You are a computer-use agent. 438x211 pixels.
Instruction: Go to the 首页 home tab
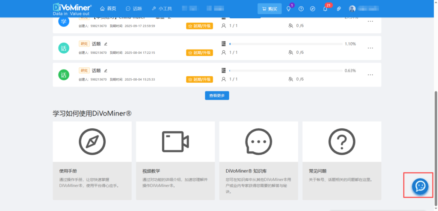[x=108, y=9]
